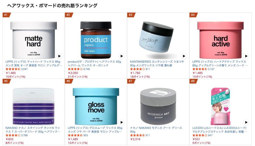Open LUCIDO-L マルチアレンジスティック title link
The image size is (255, 146).
219,130
